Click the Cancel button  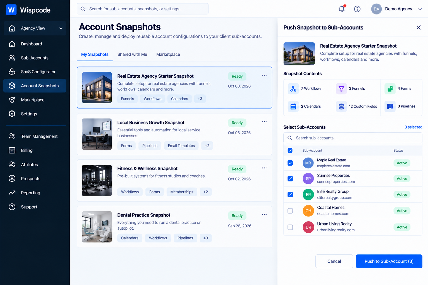(x=334, y=261)
